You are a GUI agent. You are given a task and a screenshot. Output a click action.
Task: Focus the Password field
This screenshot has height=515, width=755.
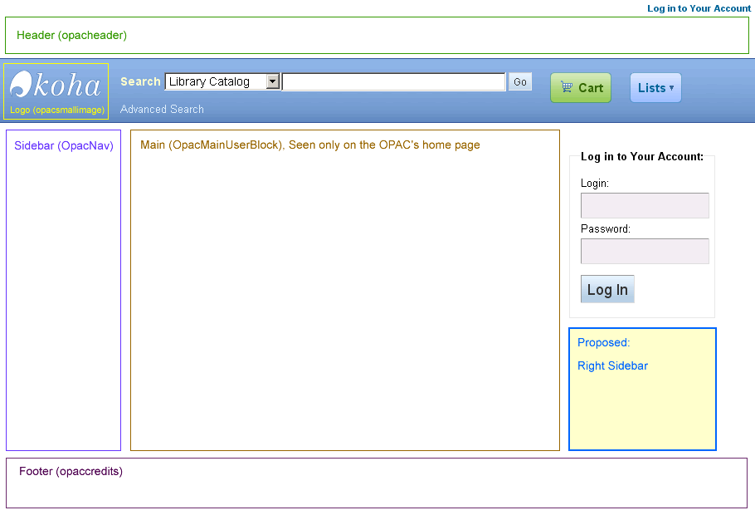click(x=645, y=251)
